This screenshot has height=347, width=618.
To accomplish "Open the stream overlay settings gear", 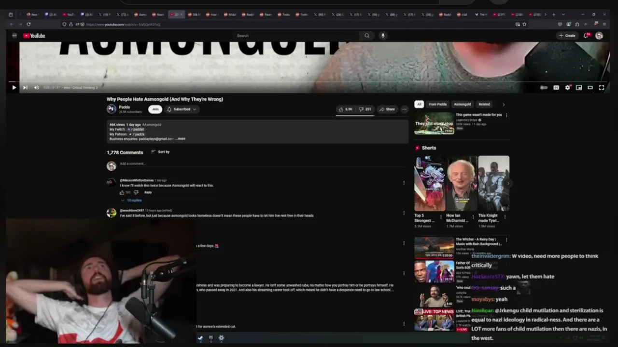I will pos(221,338).
